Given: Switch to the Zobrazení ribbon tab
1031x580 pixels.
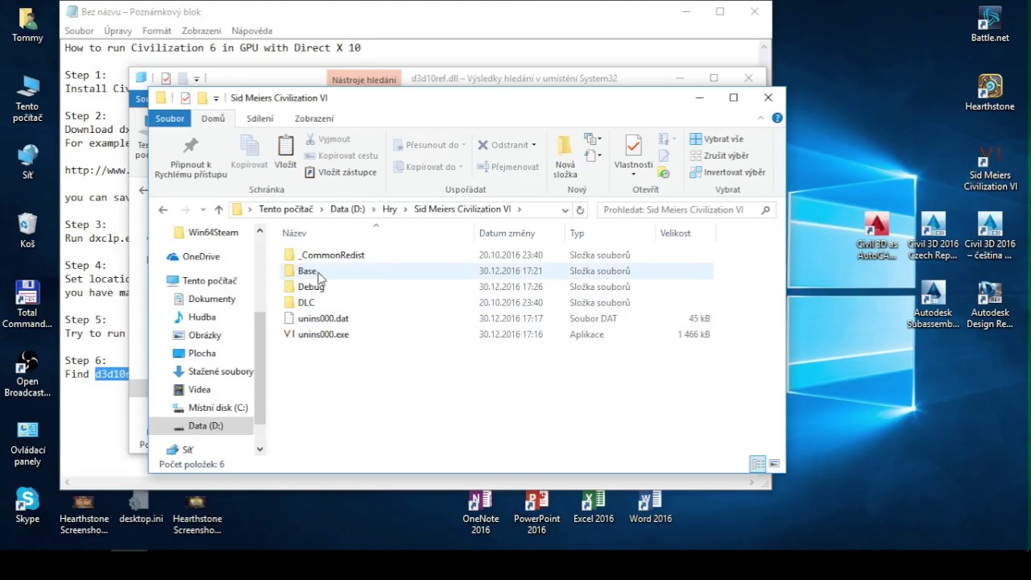Looking at the screenshot, I should tap(314, 118).
